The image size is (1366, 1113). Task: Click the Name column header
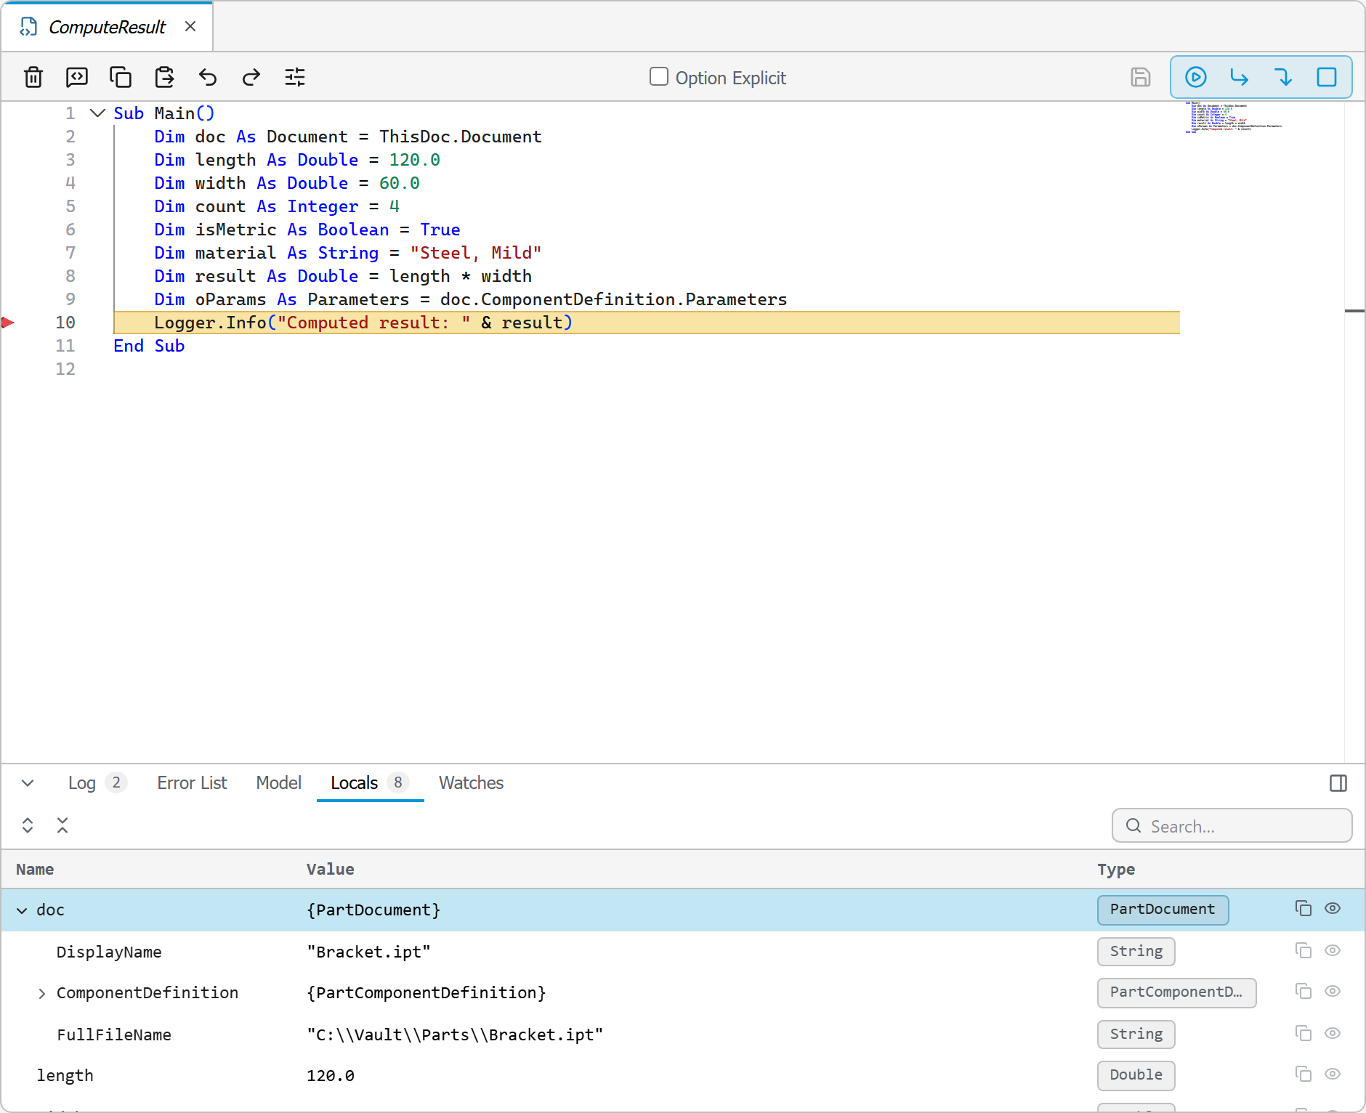coord(35,870)
